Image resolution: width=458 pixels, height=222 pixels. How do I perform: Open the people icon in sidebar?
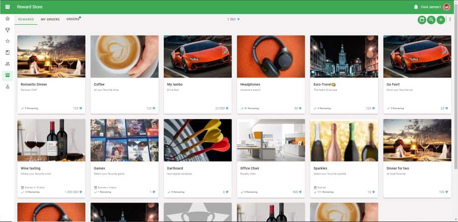pos(7,64)
